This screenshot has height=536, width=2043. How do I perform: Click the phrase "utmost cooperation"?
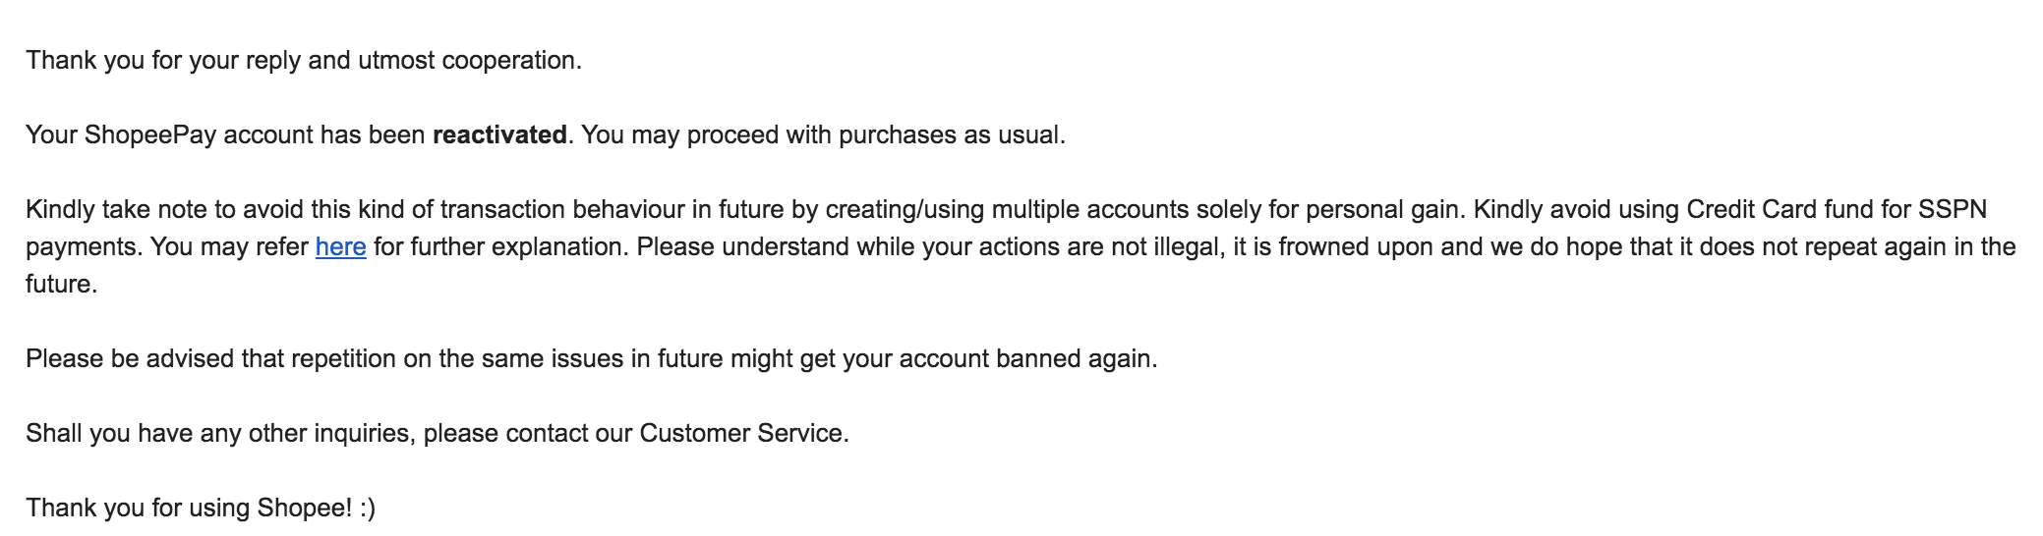point(468,61)
